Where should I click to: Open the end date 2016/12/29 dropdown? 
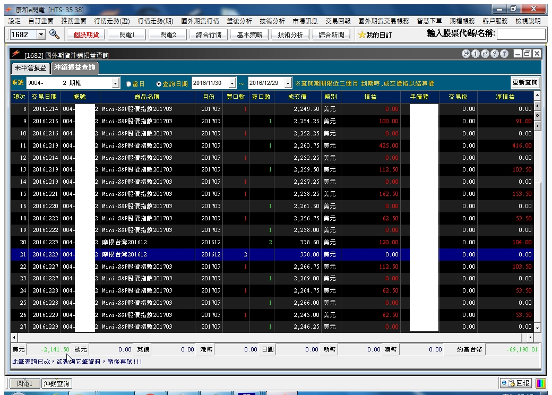point(288,83)
